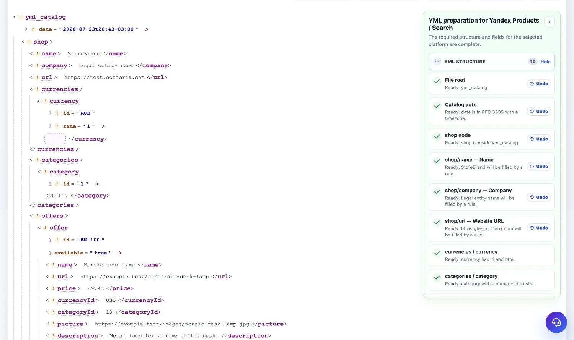This screenshot has width=574, height=340.
Task: Select the categories opening tag
Action: pyautogui.click(x=60, y=160)
